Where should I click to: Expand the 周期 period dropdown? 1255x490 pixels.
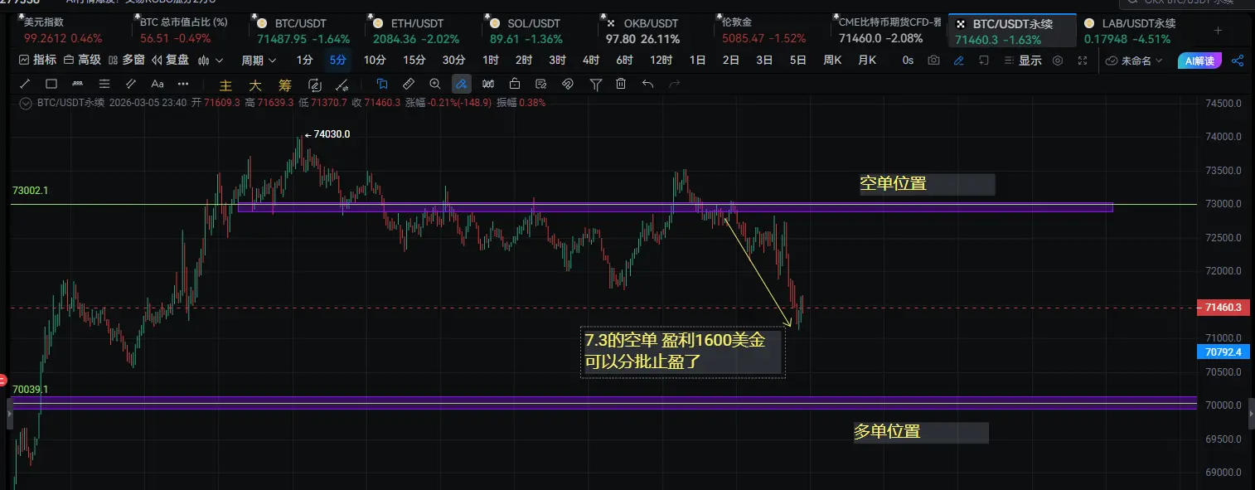pyautogui.click(x=259, y=60)
